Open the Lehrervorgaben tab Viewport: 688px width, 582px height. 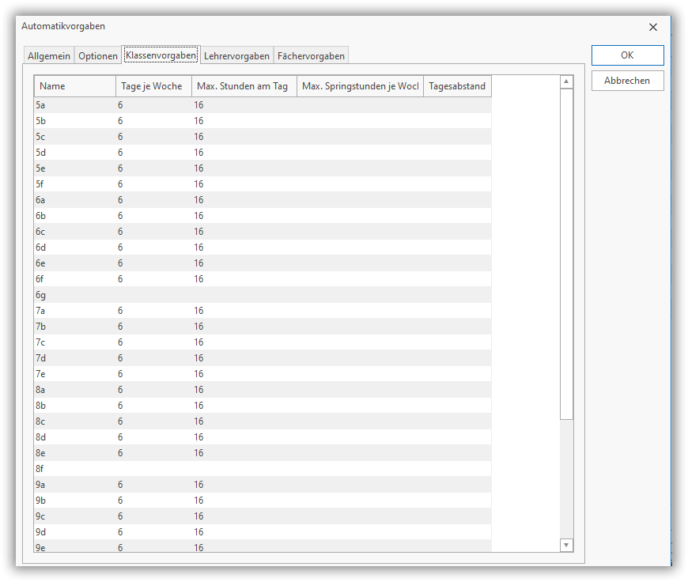pyautogui.click(x=236, y=56)
